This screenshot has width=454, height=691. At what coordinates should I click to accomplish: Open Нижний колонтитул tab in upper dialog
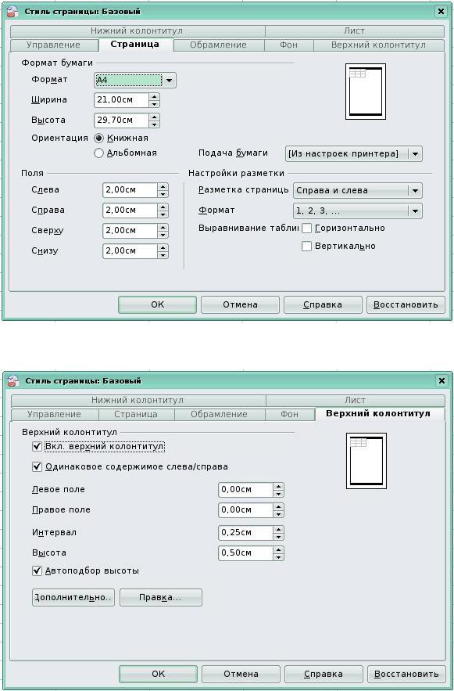pos(137,31)
